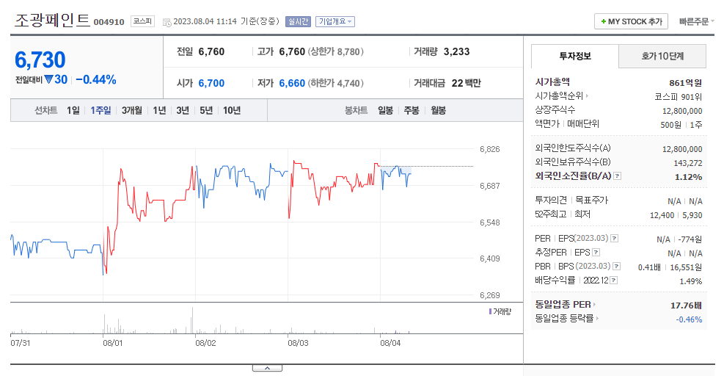Switch to the 호가10단계 tab
Image resolution: width=724 pixels, height=376 pixels.
click(x=662, y=56)
